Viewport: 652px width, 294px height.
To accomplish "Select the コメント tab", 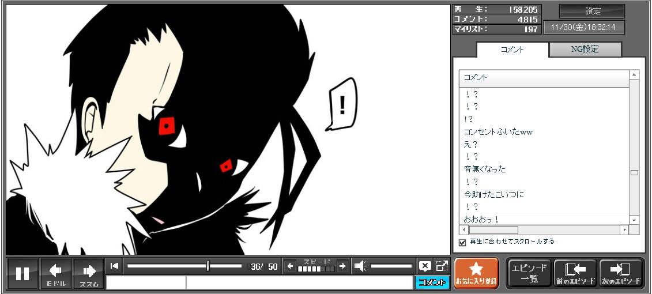I will [512, 50].
